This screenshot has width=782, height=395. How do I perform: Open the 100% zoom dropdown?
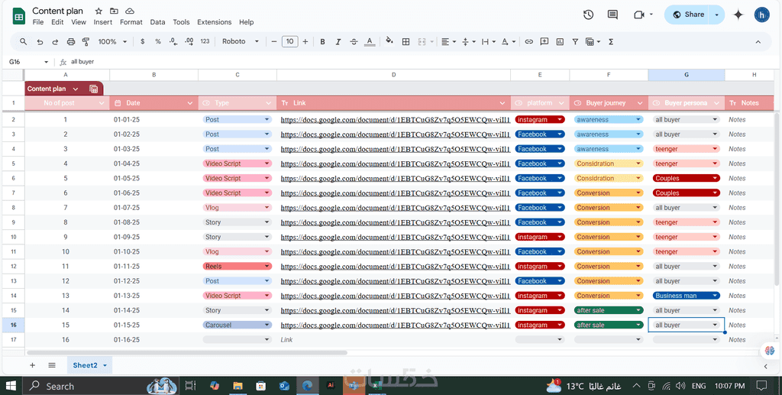[113, 42]
